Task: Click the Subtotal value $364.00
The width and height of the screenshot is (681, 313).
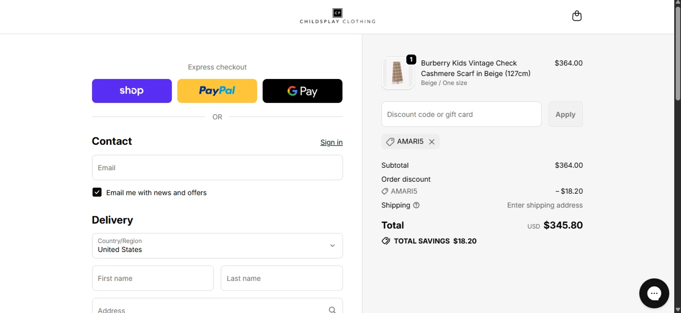Action: click(568, 165)
